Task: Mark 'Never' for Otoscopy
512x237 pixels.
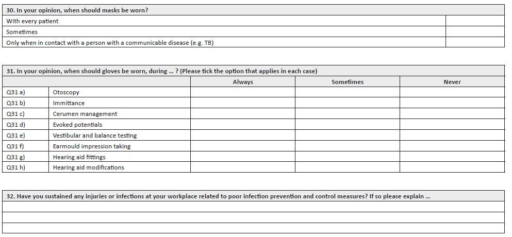Action: pyautogui.click(x=452, y=92)
